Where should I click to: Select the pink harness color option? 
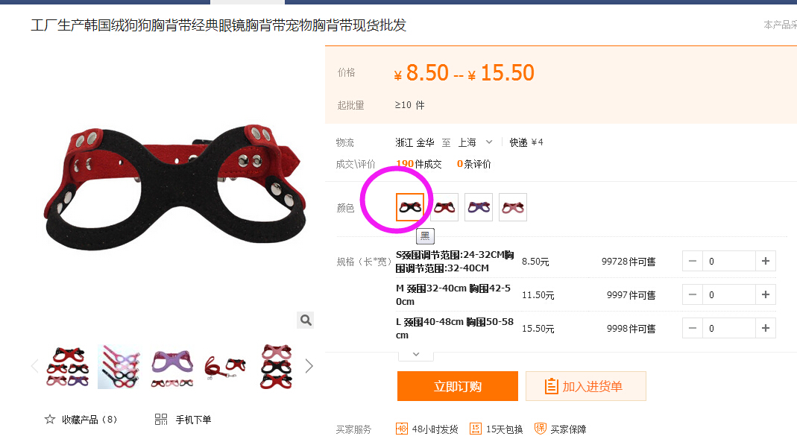point(513,207)
